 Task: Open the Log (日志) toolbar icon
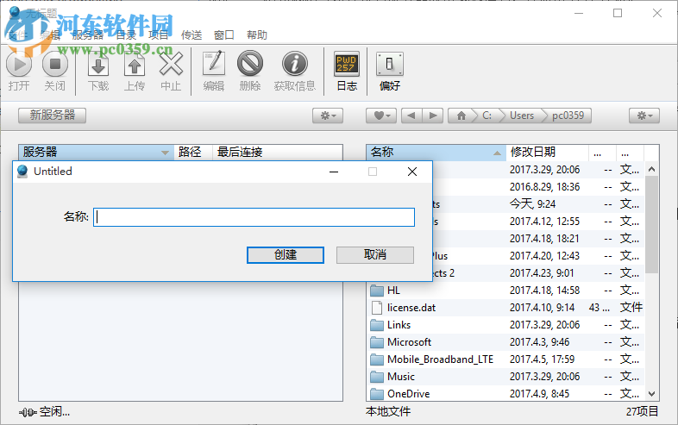coord(347,64)
